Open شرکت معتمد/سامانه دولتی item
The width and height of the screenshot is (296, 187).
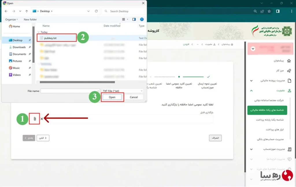(x=269, y=100)
